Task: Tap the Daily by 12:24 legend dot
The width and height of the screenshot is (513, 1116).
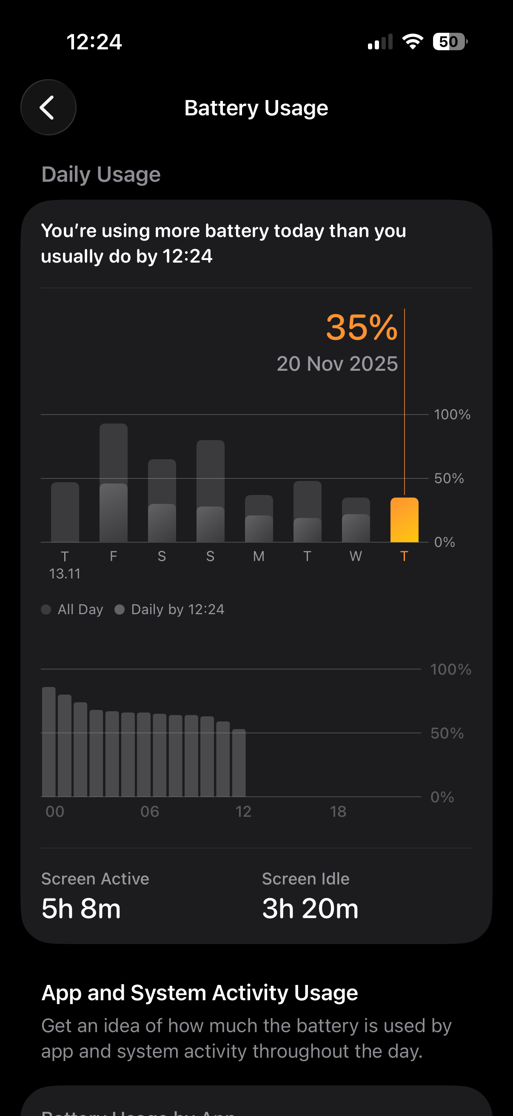Action: pyautogui.click(x=120, y=610)
